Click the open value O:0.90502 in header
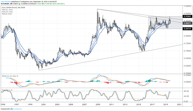193x111 pixels. tap(38, 4)
